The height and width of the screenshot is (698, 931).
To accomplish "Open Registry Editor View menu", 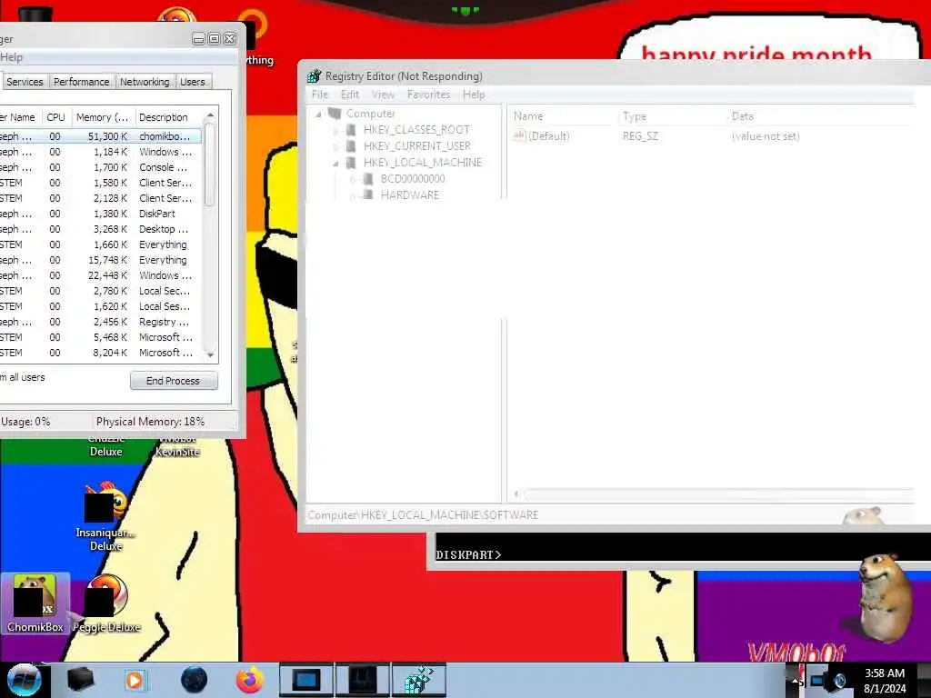I will [x=383, y=95].
